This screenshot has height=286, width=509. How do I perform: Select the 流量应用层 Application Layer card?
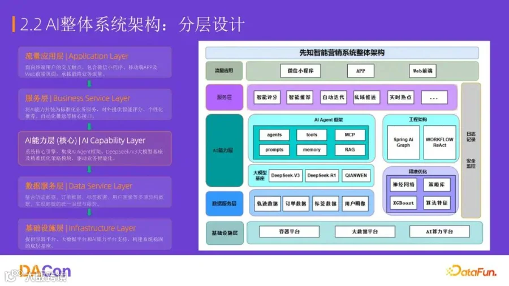coord(95,62)
